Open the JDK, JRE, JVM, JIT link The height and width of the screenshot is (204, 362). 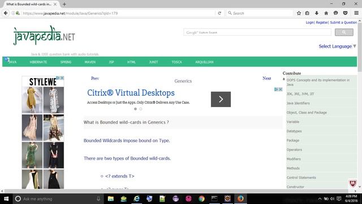click(300, 94)
